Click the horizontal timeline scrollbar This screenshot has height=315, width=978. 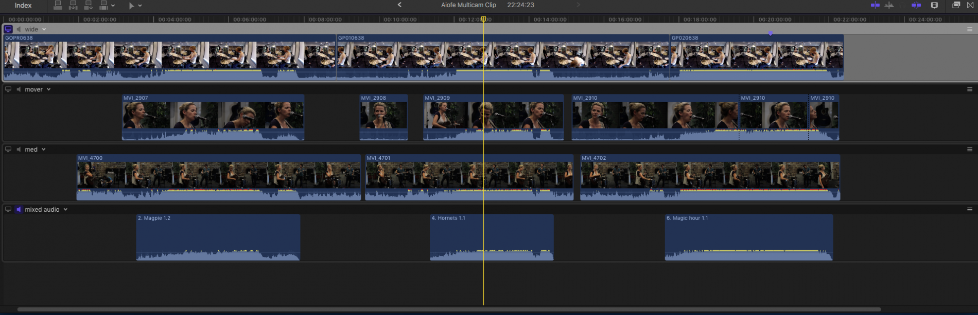[448, 309]
